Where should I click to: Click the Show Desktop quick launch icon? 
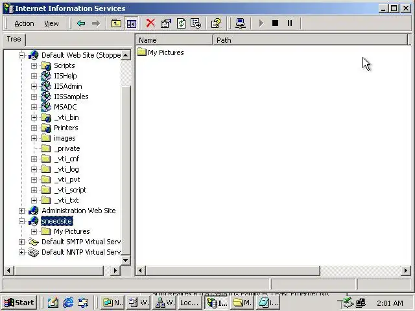53,303
